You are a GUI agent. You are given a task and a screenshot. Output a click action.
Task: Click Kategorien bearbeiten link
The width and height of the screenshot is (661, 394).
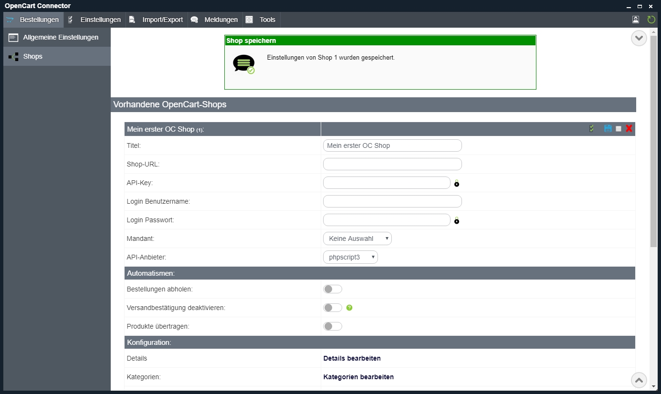tap(358, 377)
